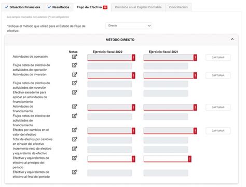Edit notes for Efectivo al principio del periodo
246x187 pixels.
coord(75,158)
